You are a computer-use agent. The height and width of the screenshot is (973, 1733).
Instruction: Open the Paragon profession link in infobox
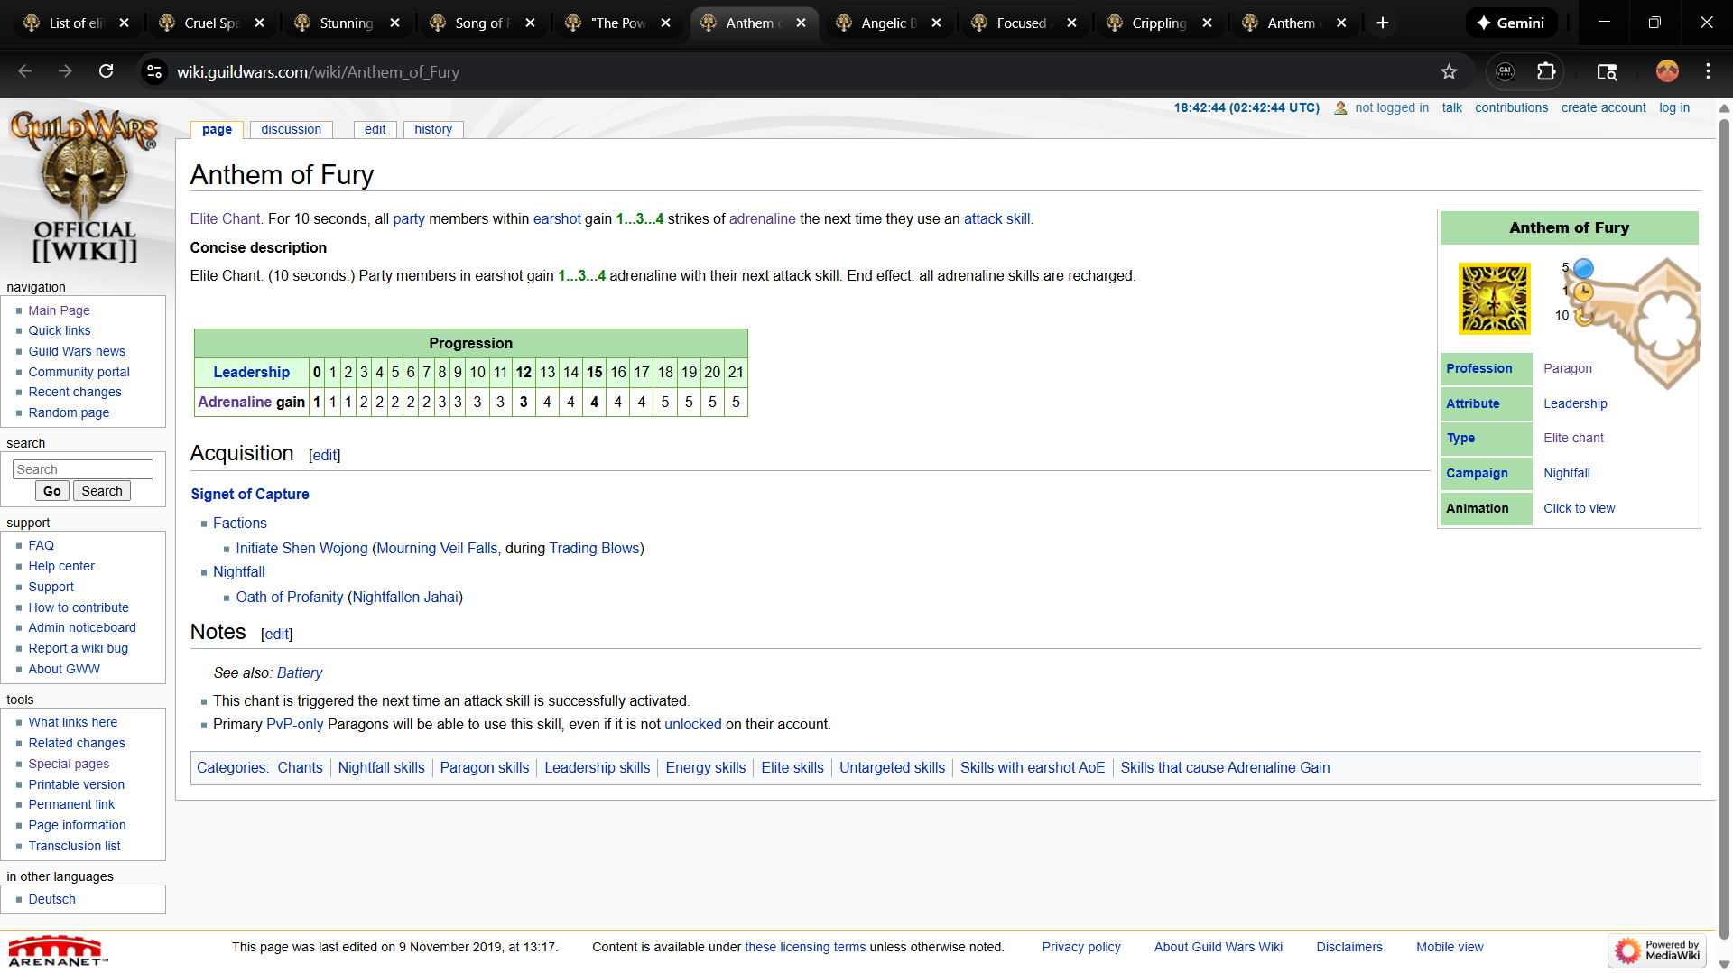[x=1568, y=368]
